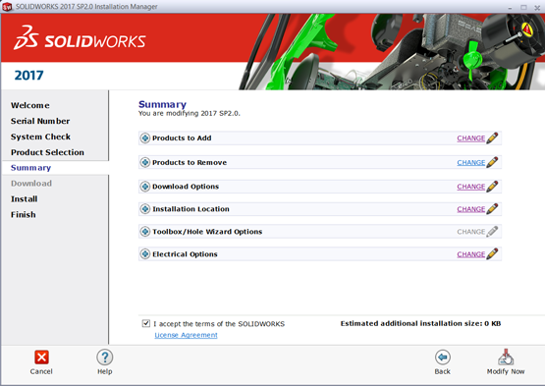Click the Back label text

[443, 371]
